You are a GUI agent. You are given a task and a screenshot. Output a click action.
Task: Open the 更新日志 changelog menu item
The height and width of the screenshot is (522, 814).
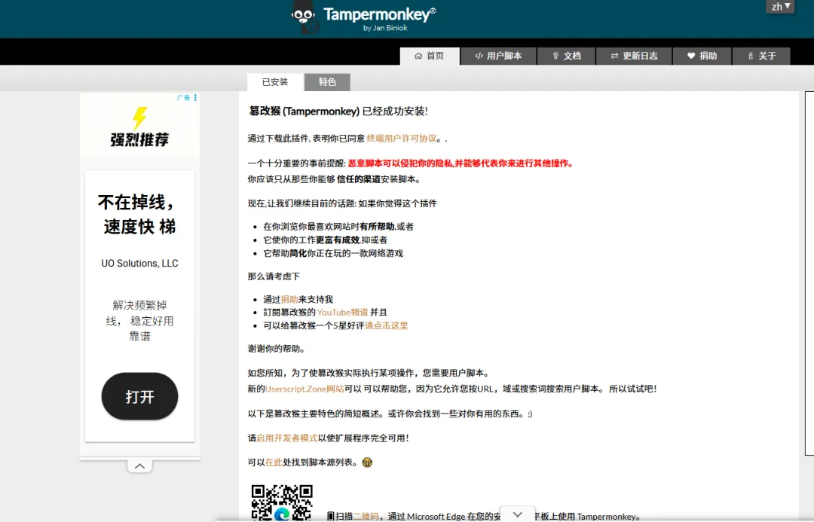[634, 56]
